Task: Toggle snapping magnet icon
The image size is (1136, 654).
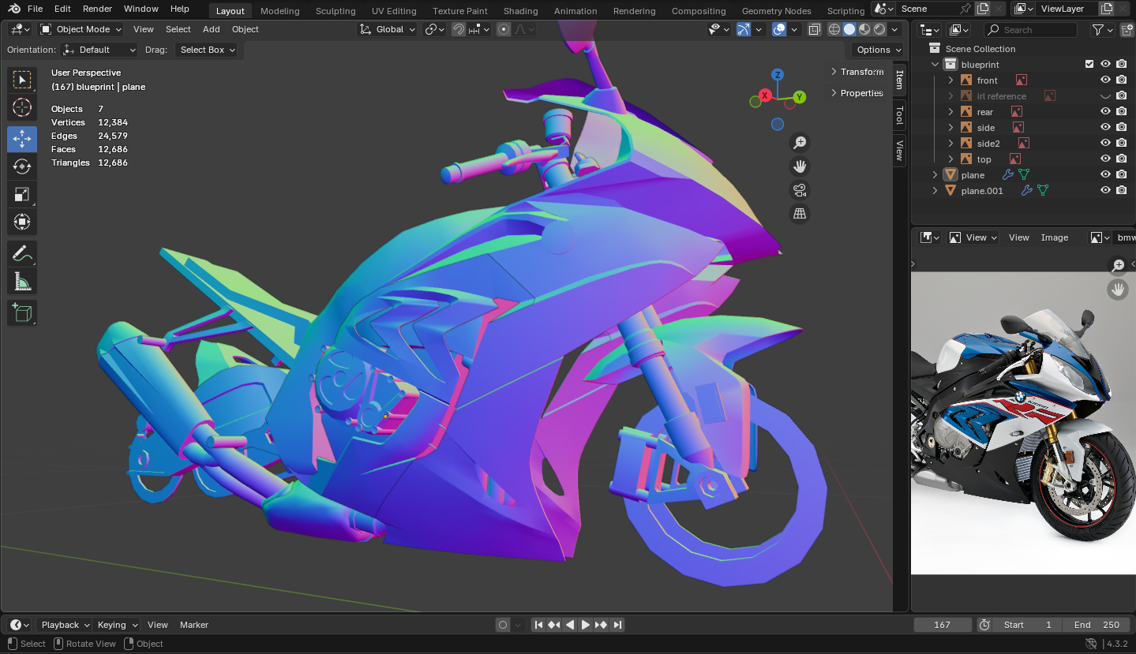Action: pos(459,29)
